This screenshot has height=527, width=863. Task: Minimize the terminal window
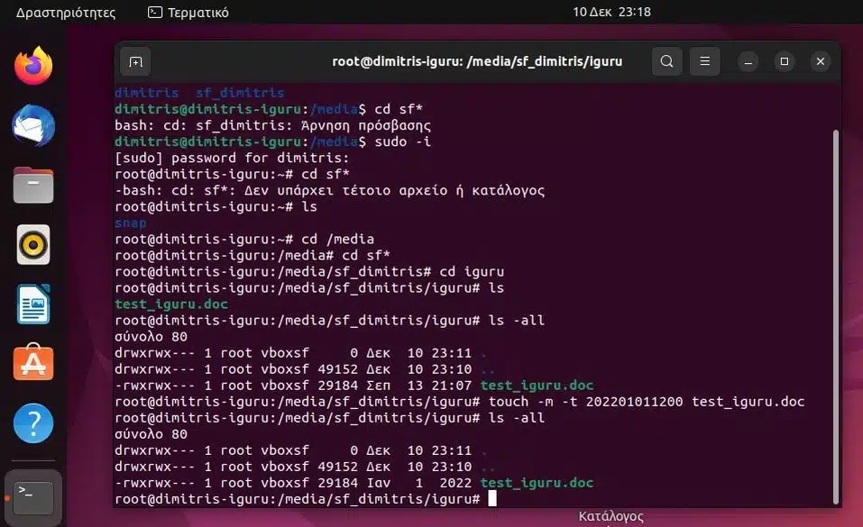pyautogui.click(x=748, y=61)
